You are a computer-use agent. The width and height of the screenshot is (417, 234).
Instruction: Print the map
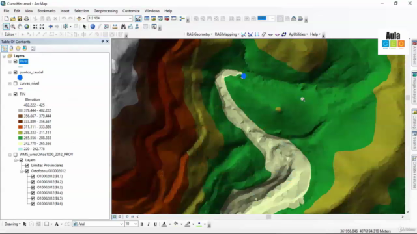pos(27,19)
